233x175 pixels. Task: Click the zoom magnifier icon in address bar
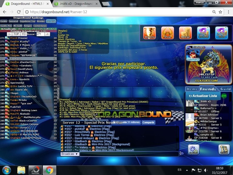pos(214,12)
